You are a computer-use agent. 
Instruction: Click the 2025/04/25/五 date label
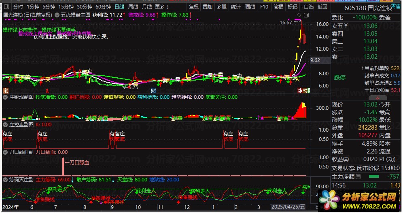pos(288,207)
